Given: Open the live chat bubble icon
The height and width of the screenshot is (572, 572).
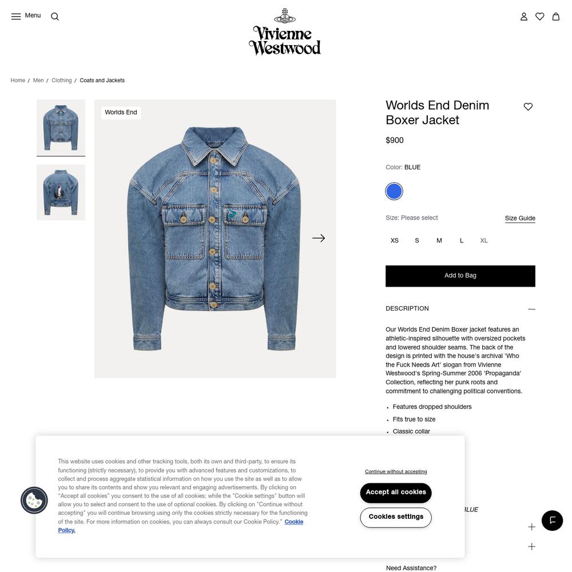Looking at the screenshot, I should (x=552, y=520).
